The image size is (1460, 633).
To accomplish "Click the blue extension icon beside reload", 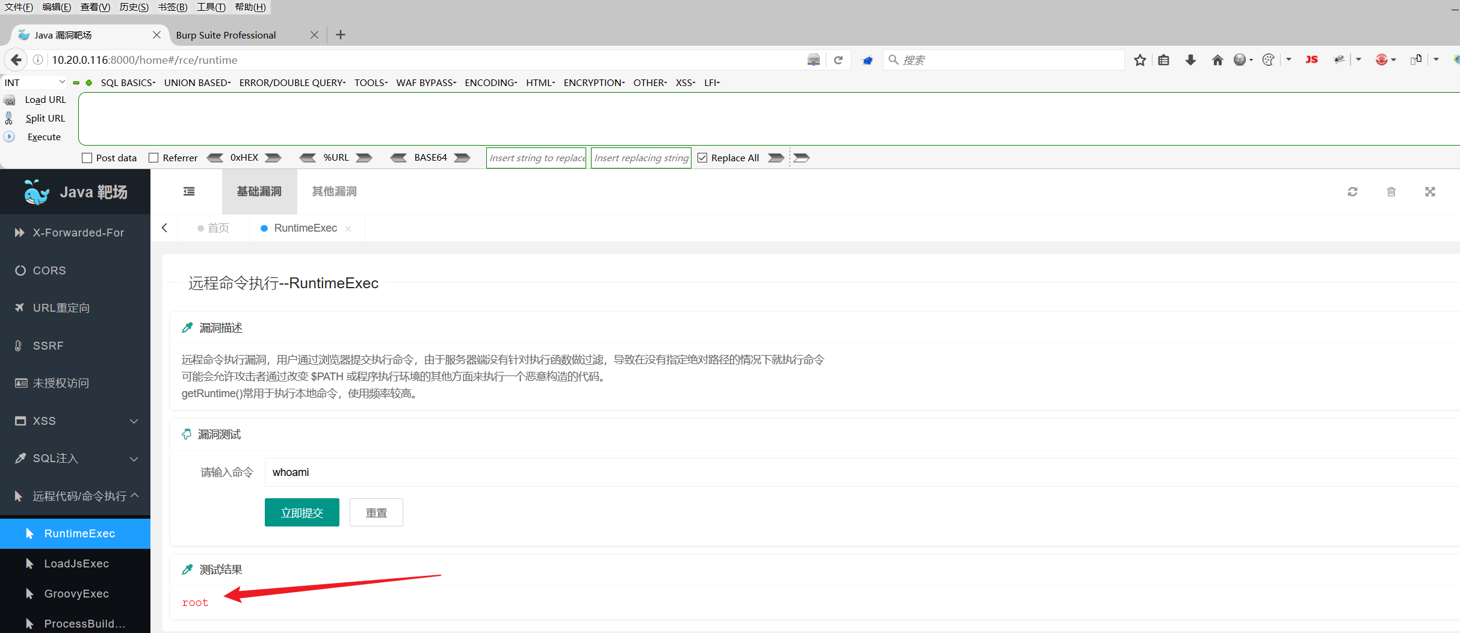I will 867,60.
